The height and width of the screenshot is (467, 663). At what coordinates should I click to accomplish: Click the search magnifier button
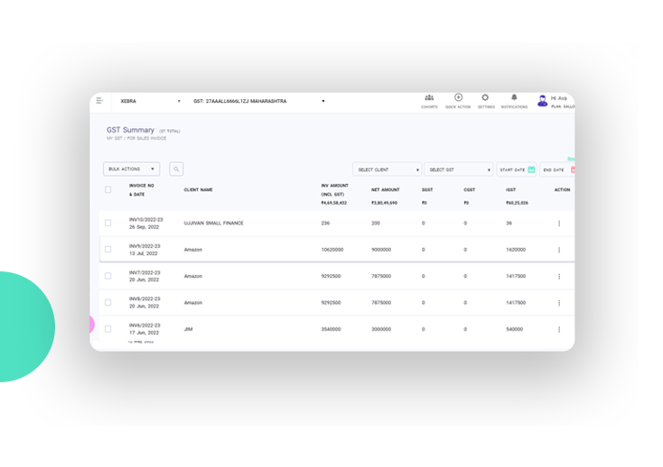click(x=176, y=169)
